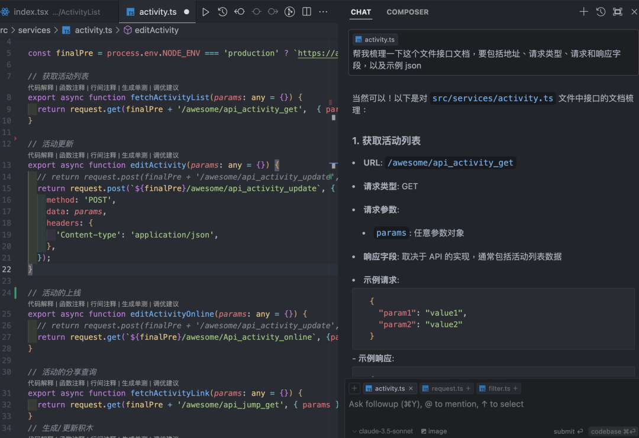The image size is (639, 438).
Task: Switch to the CHAT tab
Action: tap(361, 12)
